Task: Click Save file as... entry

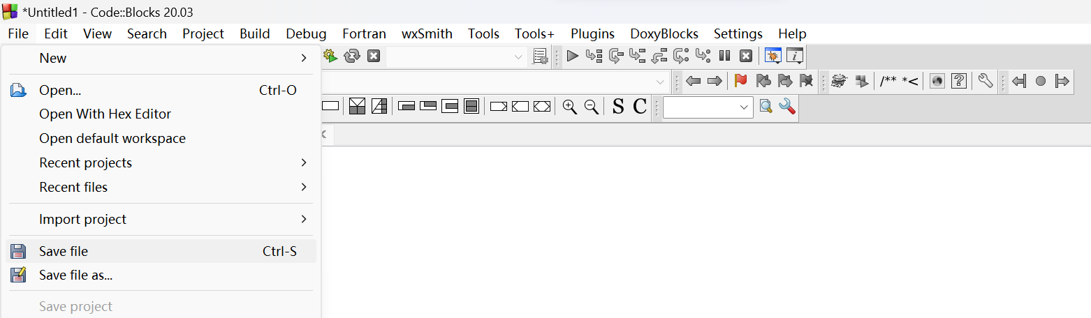Action: 76,275
